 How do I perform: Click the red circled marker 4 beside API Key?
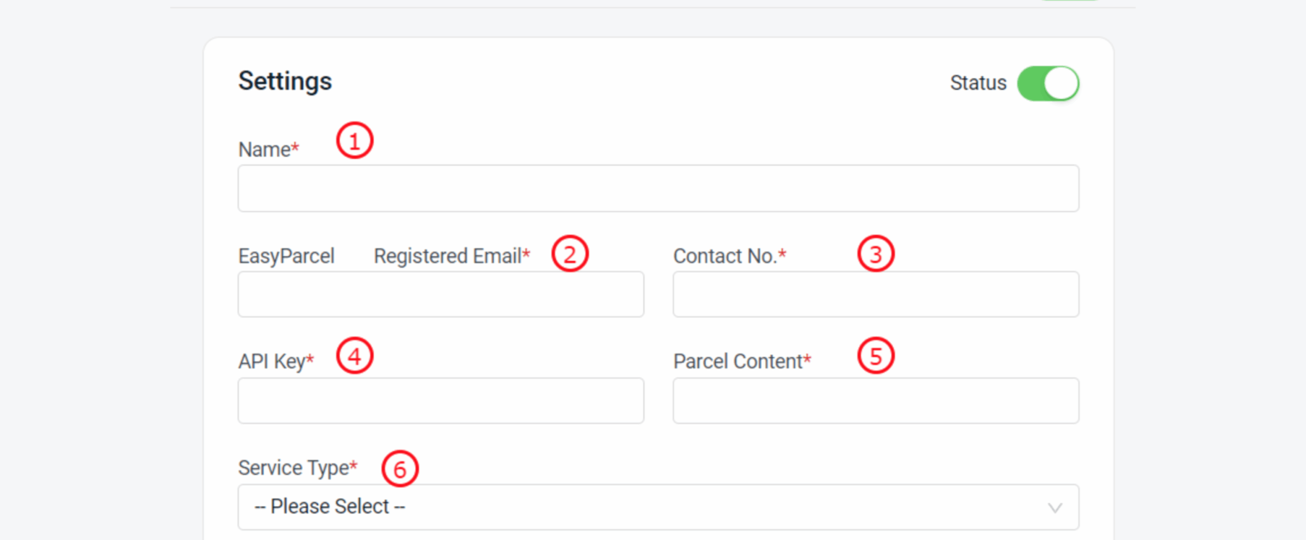click(355, 356)
